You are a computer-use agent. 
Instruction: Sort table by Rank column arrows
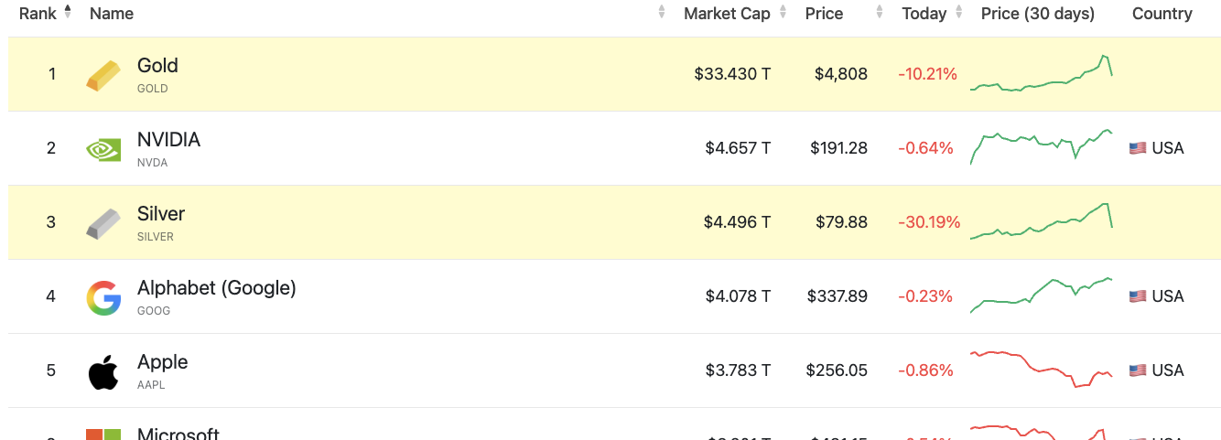coord(68,12)
